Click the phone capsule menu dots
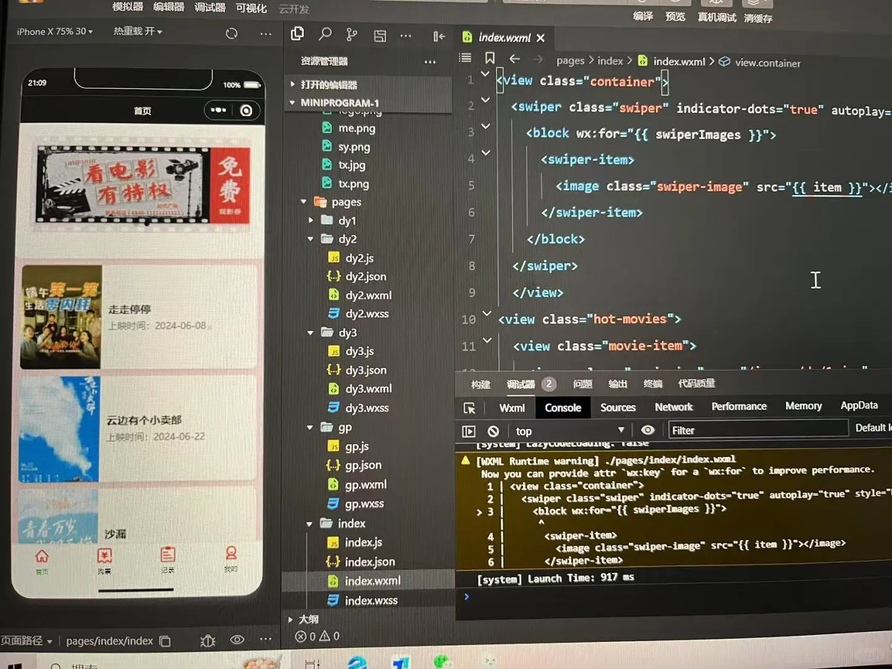 [x=219, y=110]
